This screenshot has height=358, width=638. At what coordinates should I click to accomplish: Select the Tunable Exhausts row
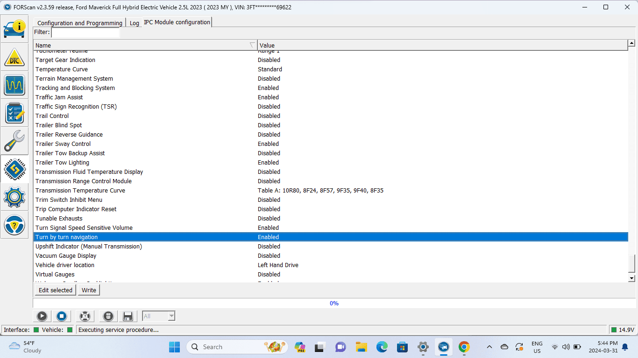(x=331, y=218)
